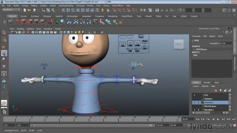
Task: Click the green teapot shelf icon
Action: pyautogui.click(x=57, y=22)
